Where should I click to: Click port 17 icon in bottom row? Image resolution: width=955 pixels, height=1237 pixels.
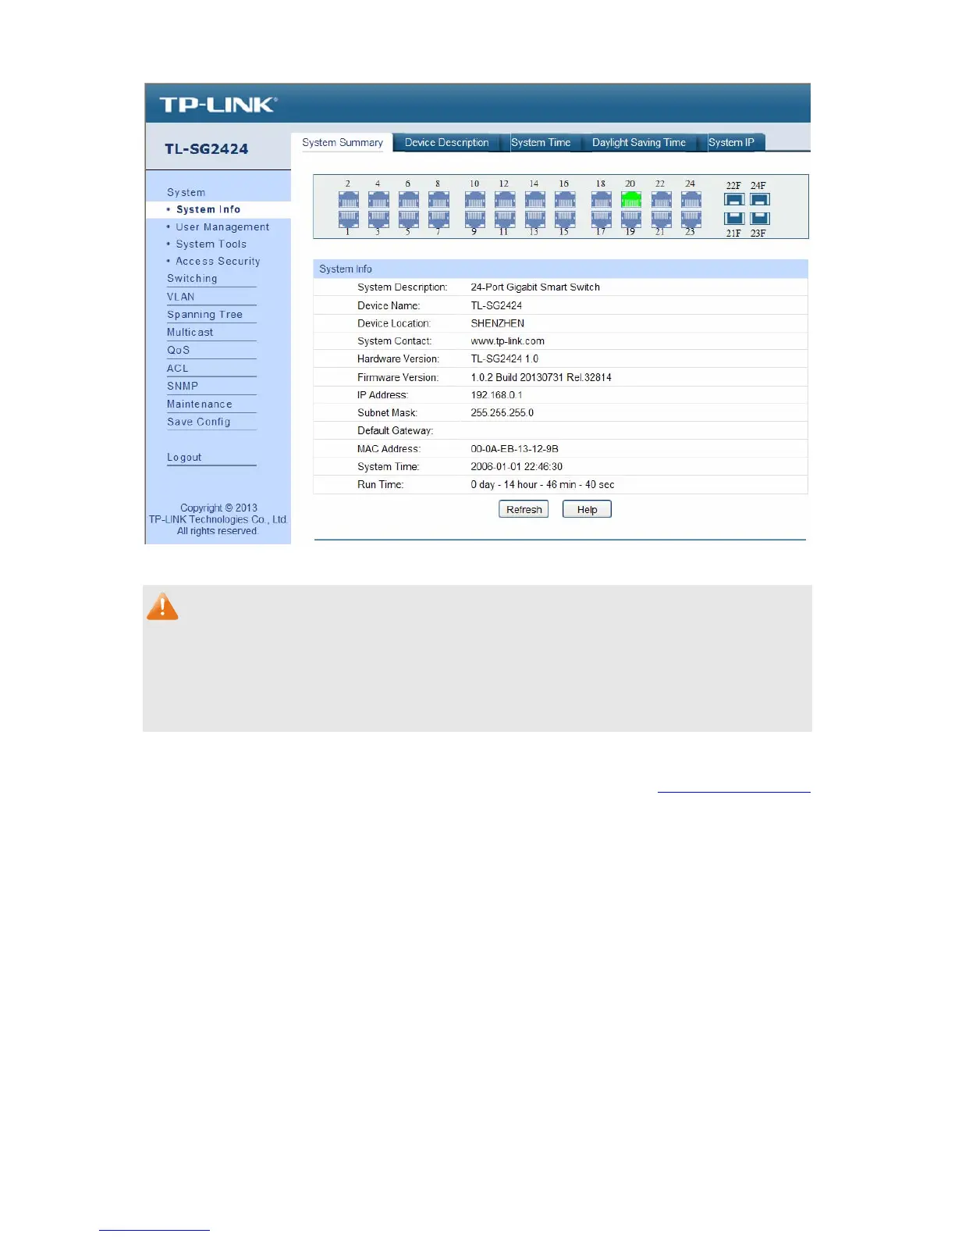(601, 219)
